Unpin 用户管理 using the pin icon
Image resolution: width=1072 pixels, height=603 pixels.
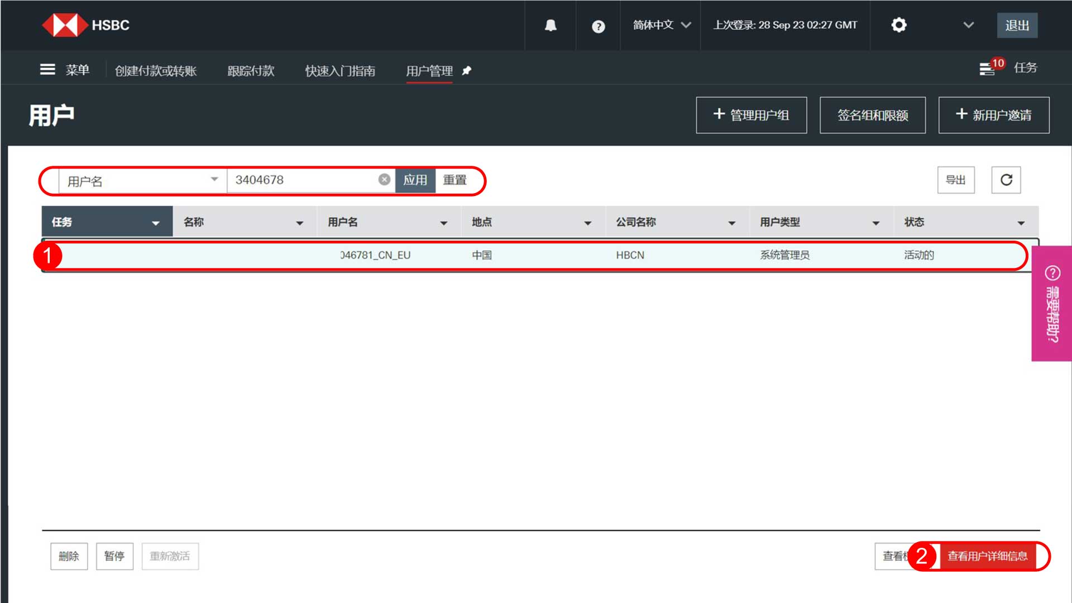pyautogui.click(x=467, y=71)
